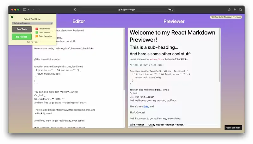253x144 pixels.
Task: Click the m2gtsr.csb.app address bar
Action: click(126, 10)
